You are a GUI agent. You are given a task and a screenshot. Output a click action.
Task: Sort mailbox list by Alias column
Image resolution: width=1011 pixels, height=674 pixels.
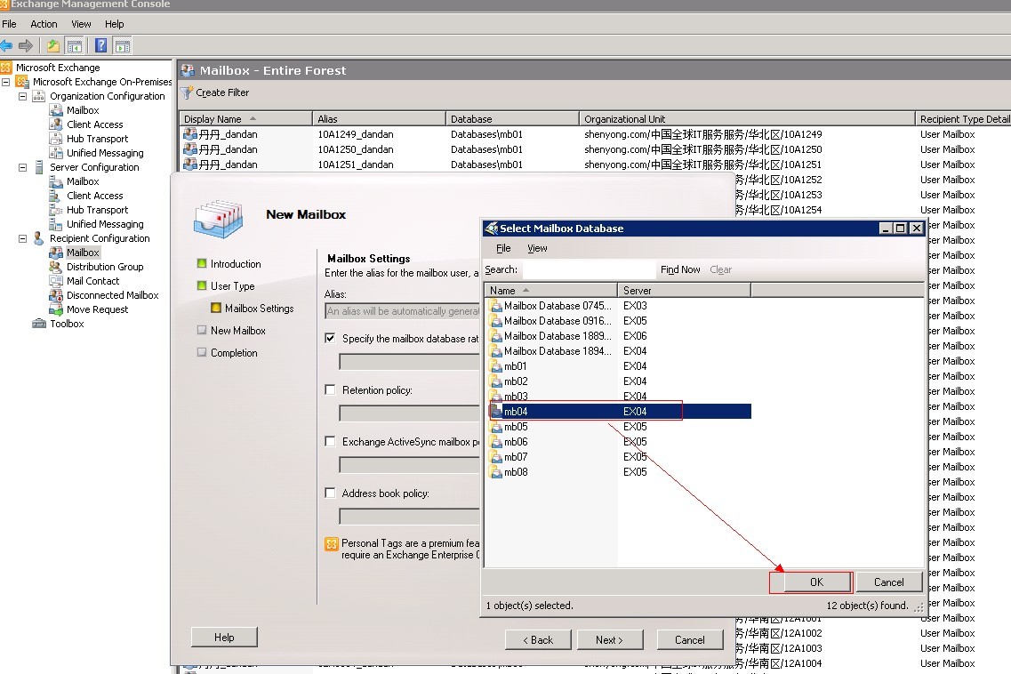pos(379,118)
